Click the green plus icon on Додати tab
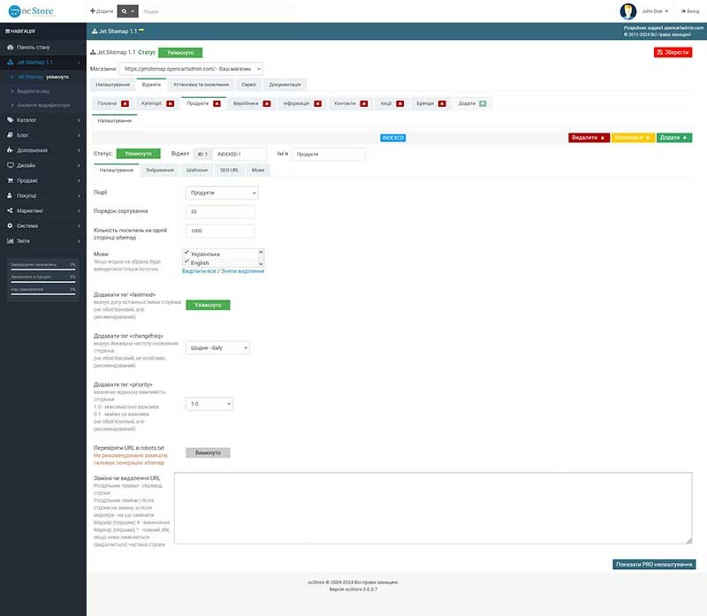Image resolution: width=707 pixels, height=616 pixels. coord(483,103)
